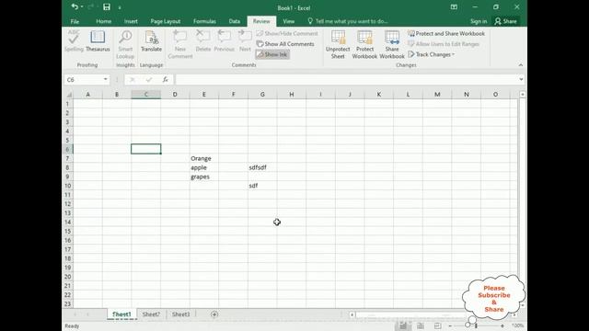Click Show/Hide Comment
Viewport: 589px width, 331px height.
click(x=287, y=33)
